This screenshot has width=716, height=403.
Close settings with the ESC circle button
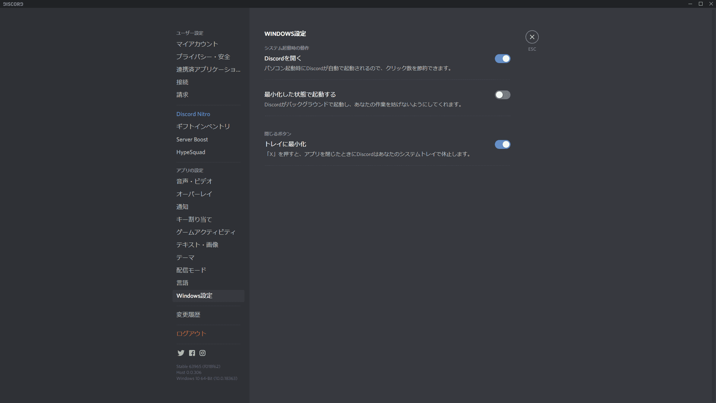coord(532,37)
